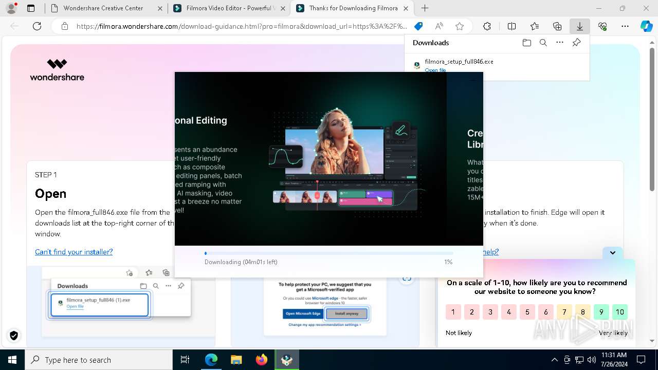Open the Edge profile avatar
The width and height of the screenshot is (658, 370).
(x=11, y=8)
